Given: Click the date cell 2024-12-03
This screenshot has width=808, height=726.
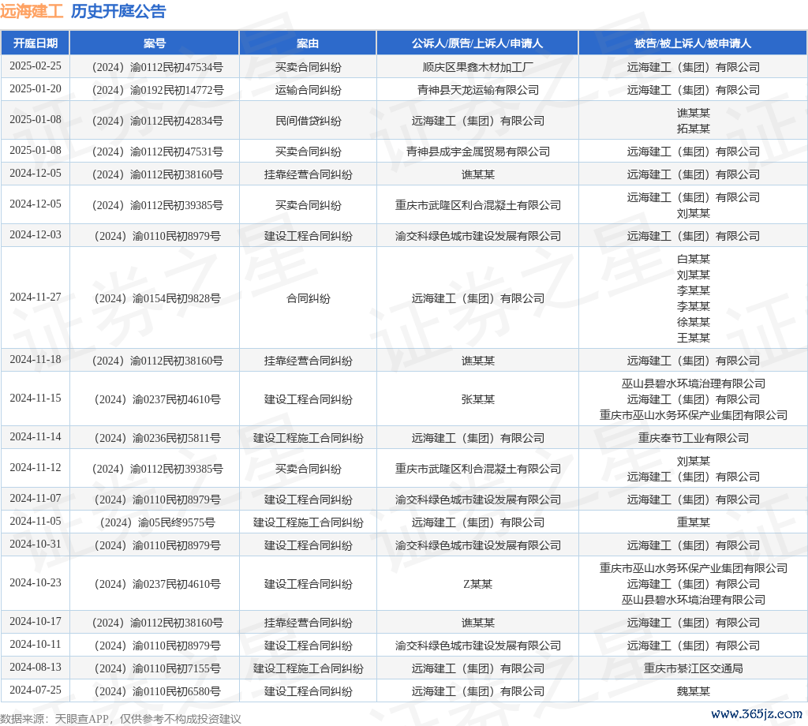Looking at the screenshot, I should (x=35, y=235).
